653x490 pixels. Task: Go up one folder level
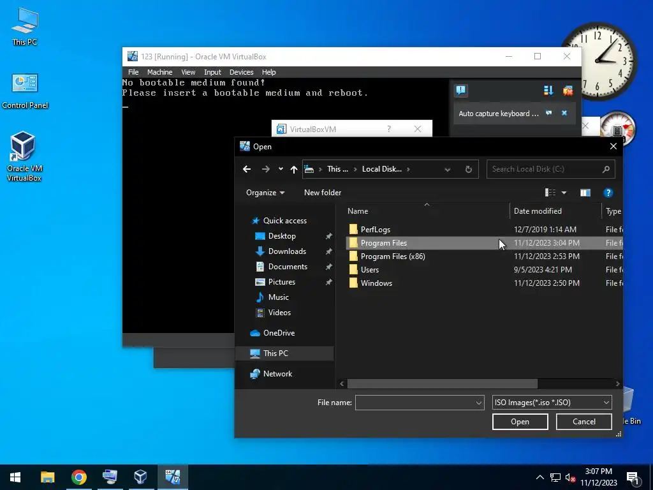pos(293,169)
